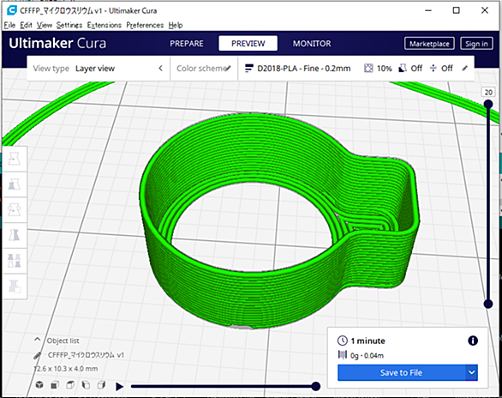Image resolution: width=502 pixels, height=398 pixels.
Task: Click the upper layer slider handle
Action: click(488, 104)
